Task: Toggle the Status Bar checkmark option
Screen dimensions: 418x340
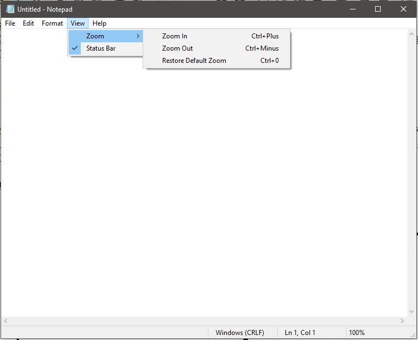Action: [x=105, y=48]
